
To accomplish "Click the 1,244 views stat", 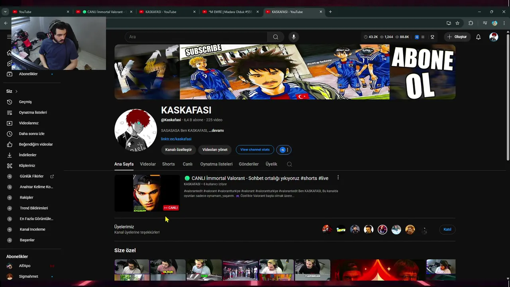I will coord(386,37).
